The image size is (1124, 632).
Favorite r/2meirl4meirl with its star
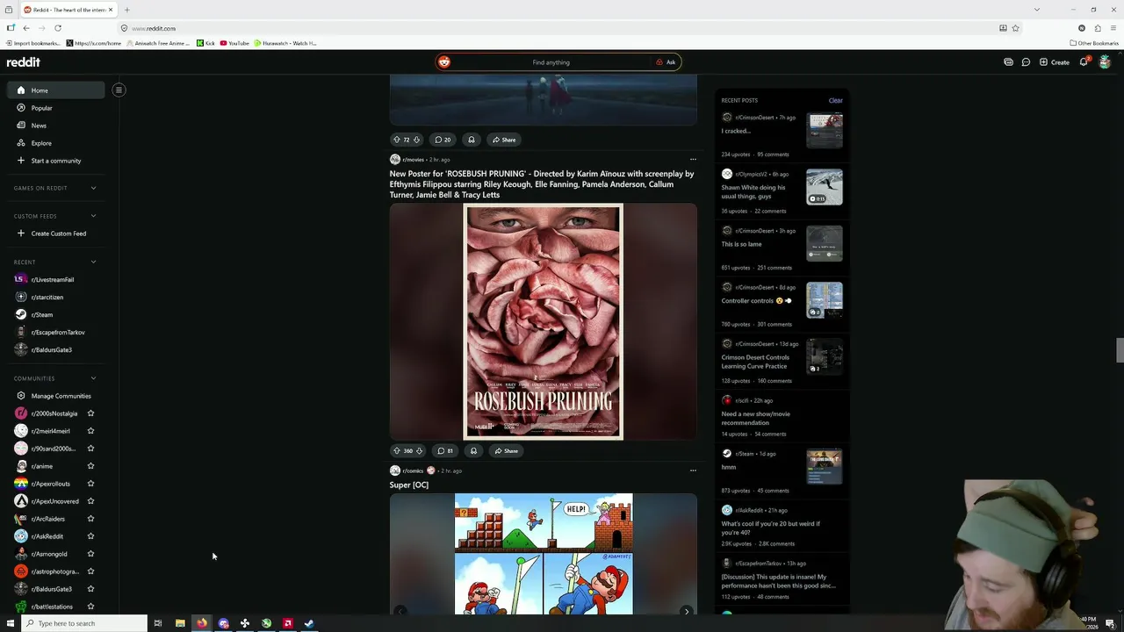[90, 431]
